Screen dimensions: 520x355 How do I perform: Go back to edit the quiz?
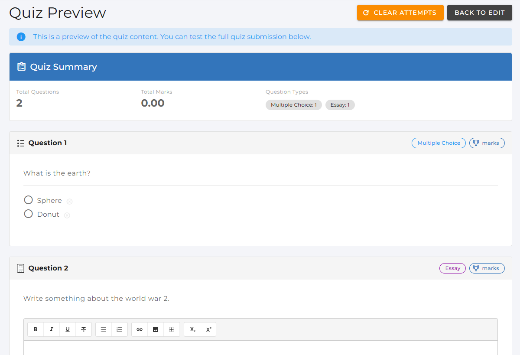click(479, 13)
